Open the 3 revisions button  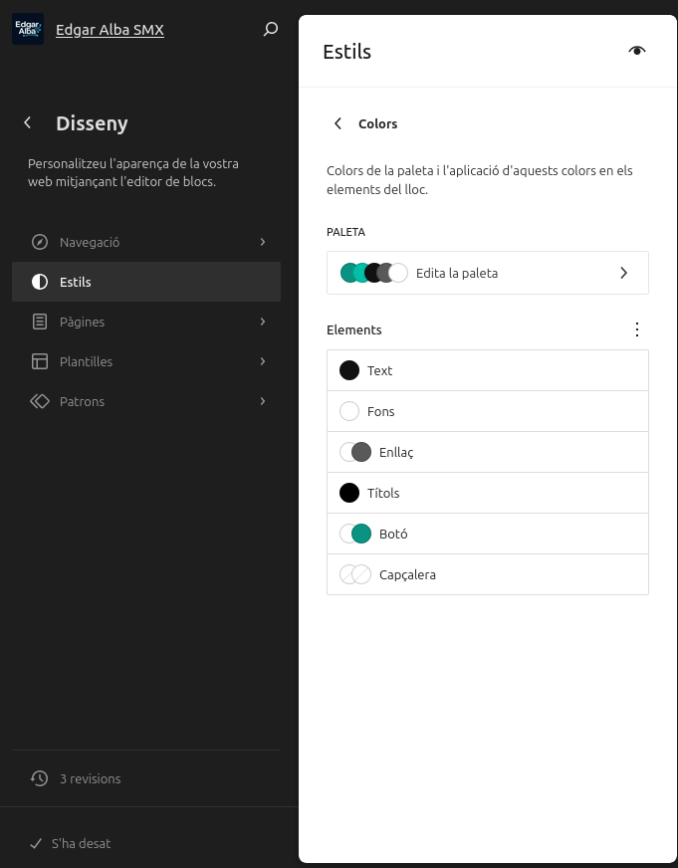click(90, 778)
